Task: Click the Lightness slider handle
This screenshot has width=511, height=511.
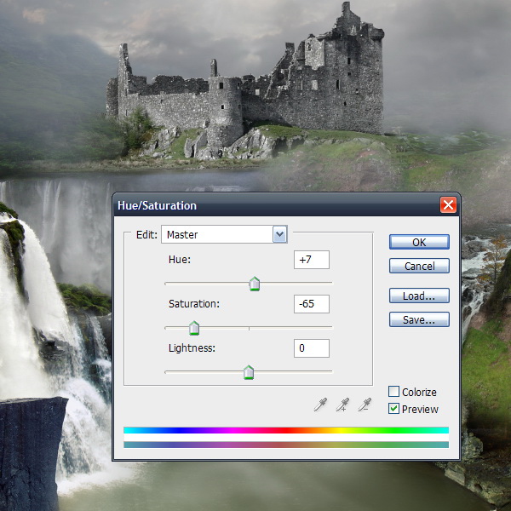Action: 249,372
